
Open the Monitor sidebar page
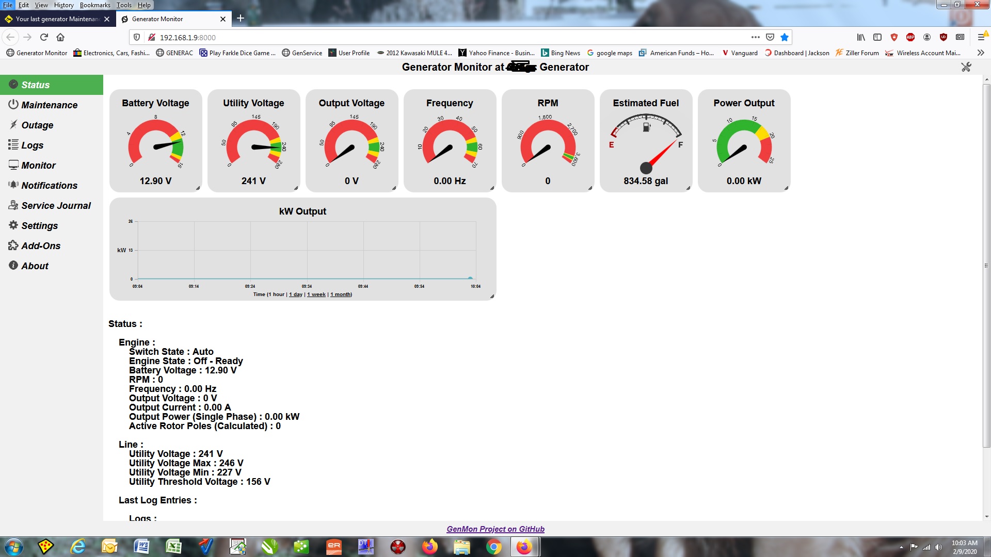pos(38,165)
